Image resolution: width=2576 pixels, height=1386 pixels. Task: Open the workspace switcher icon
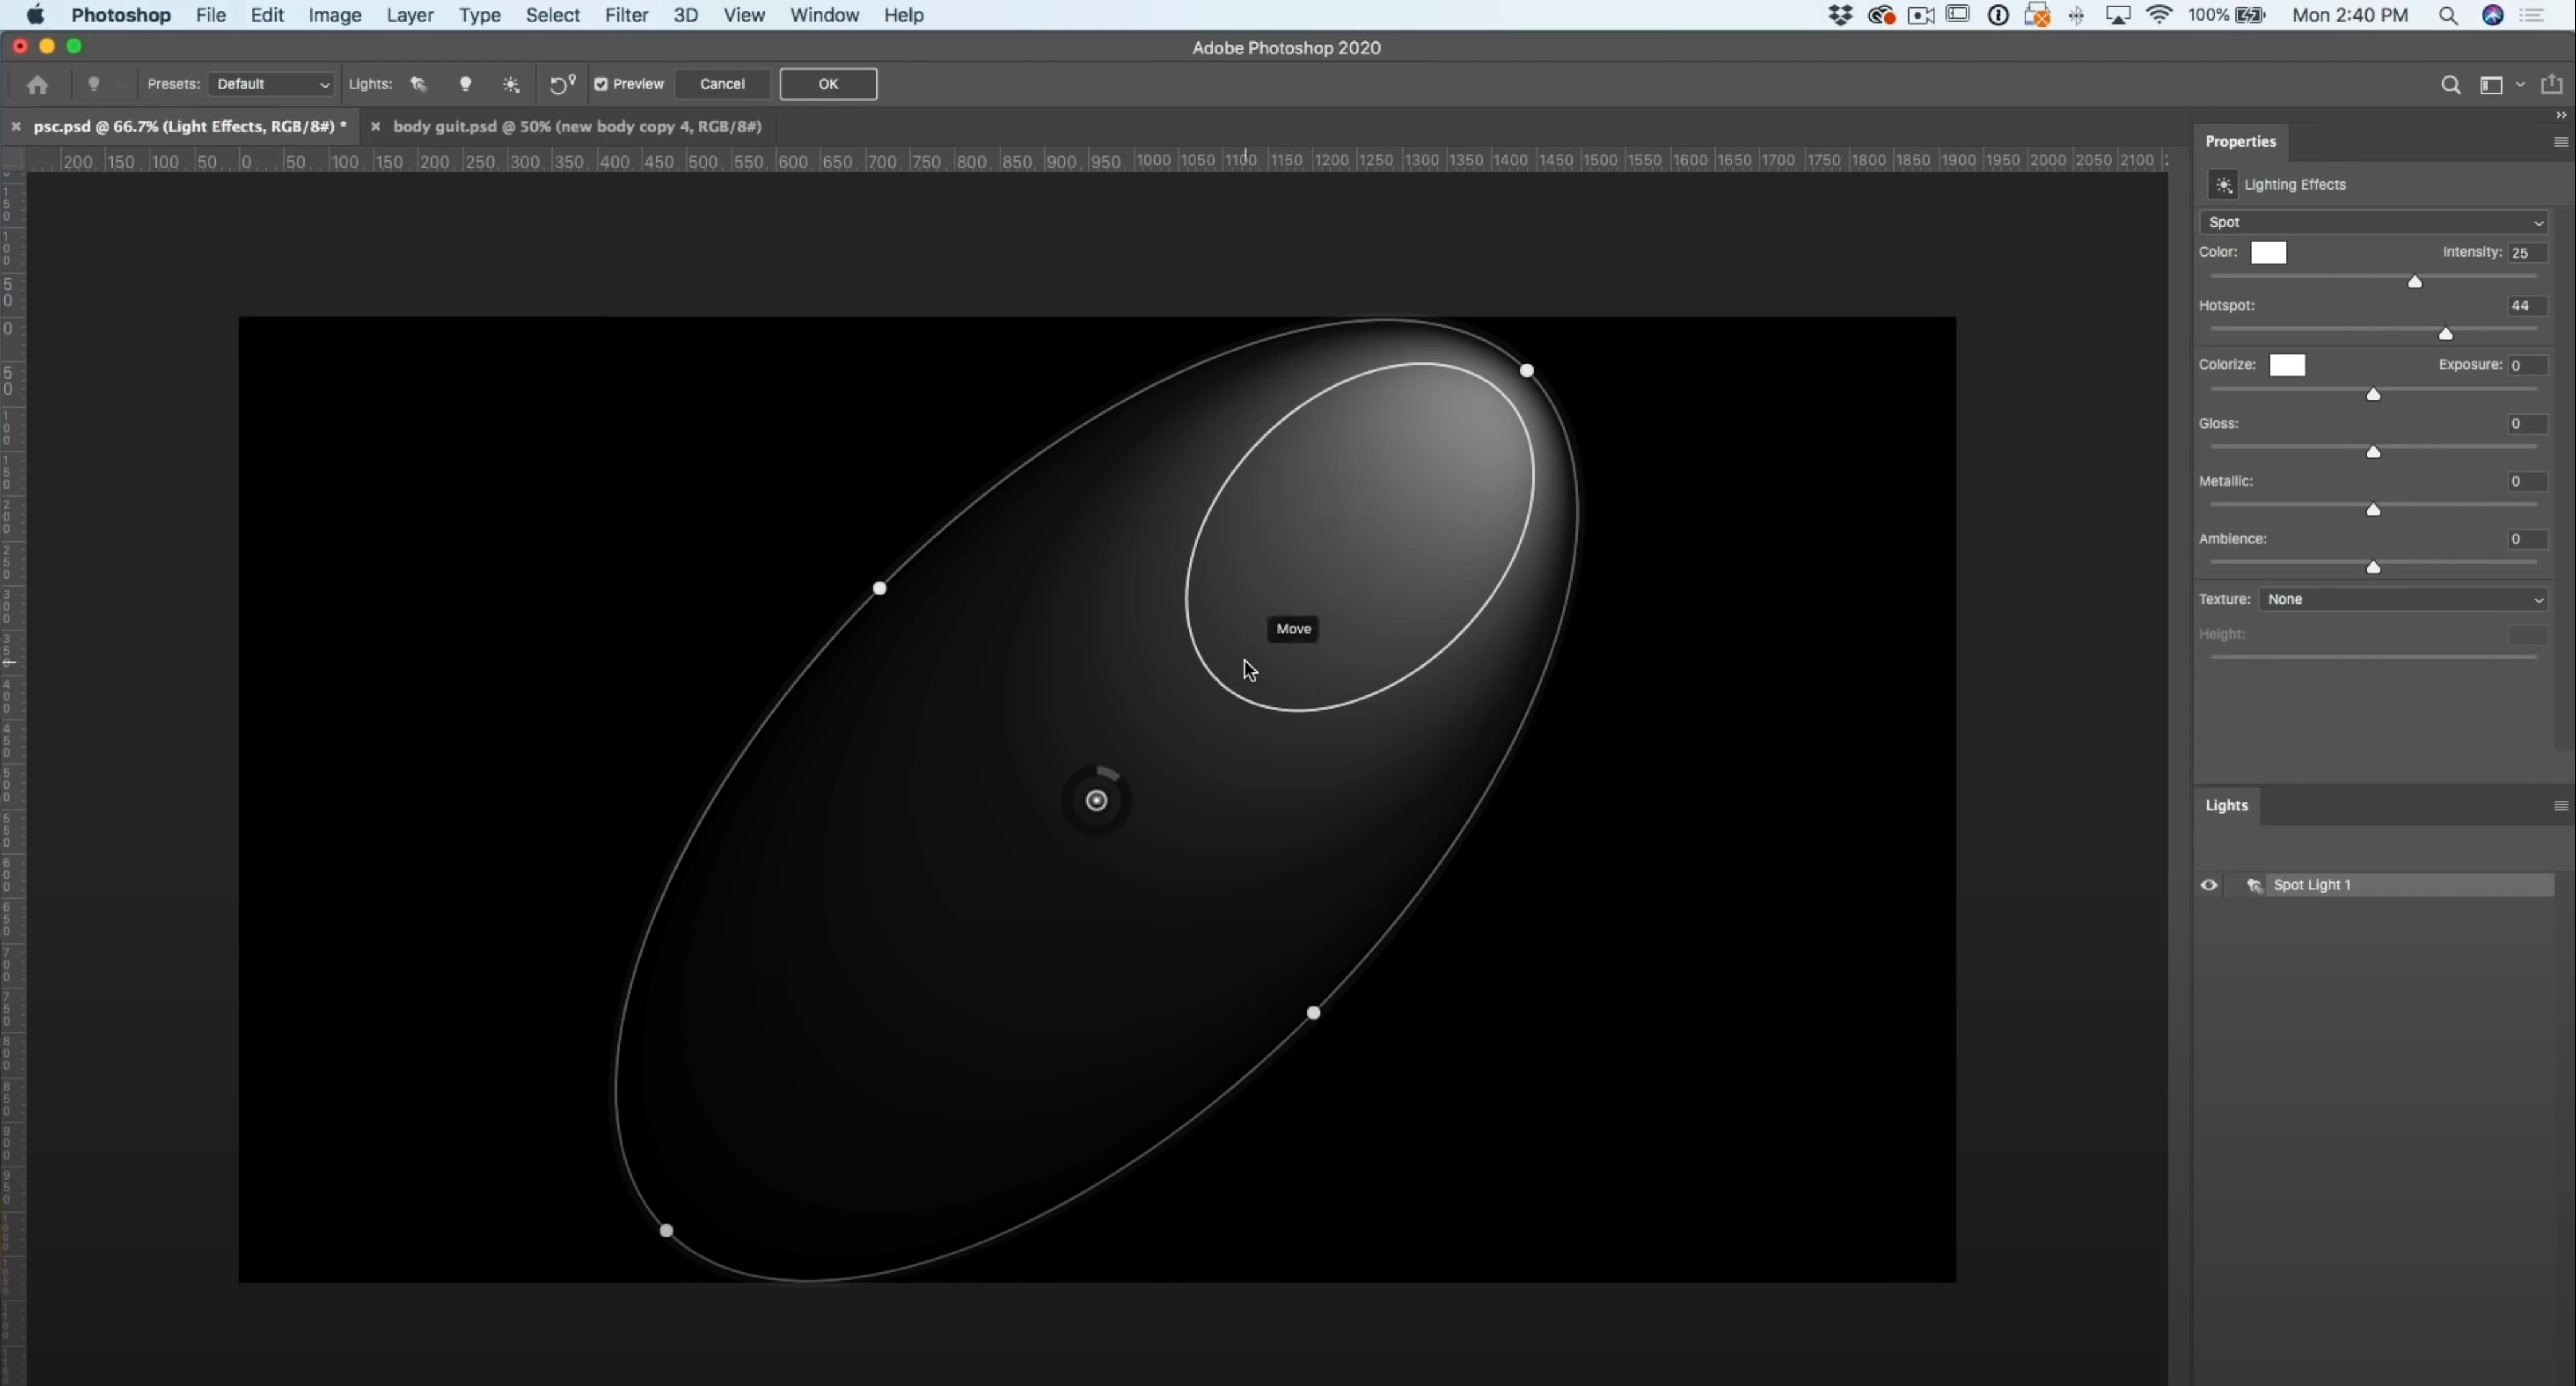pos(2491,85)
